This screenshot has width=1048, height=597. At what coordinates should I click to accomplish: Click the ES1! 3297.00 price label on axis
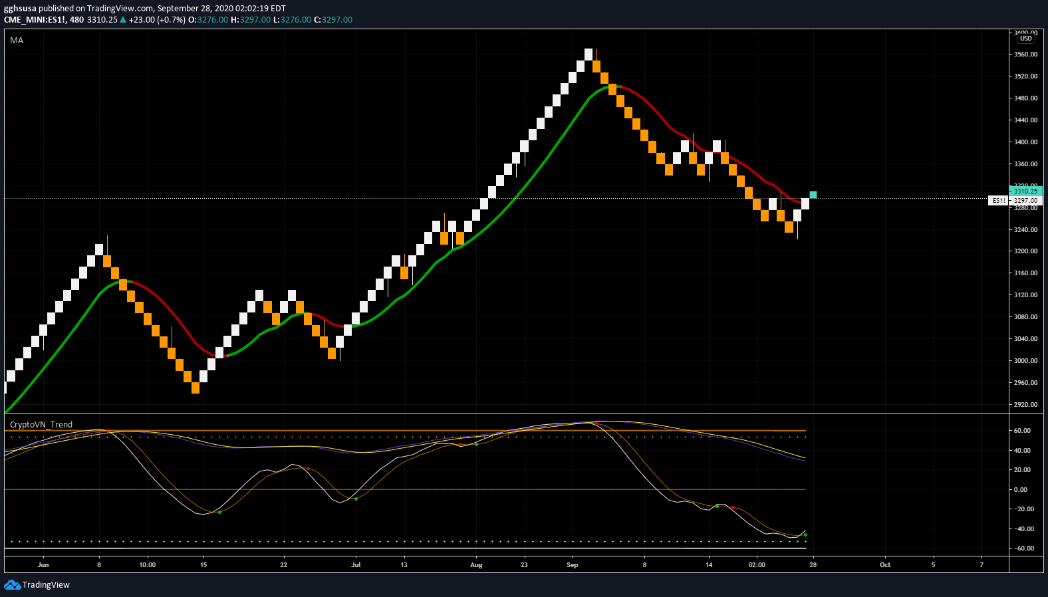pyautogui.click(x=1015, y=200)
